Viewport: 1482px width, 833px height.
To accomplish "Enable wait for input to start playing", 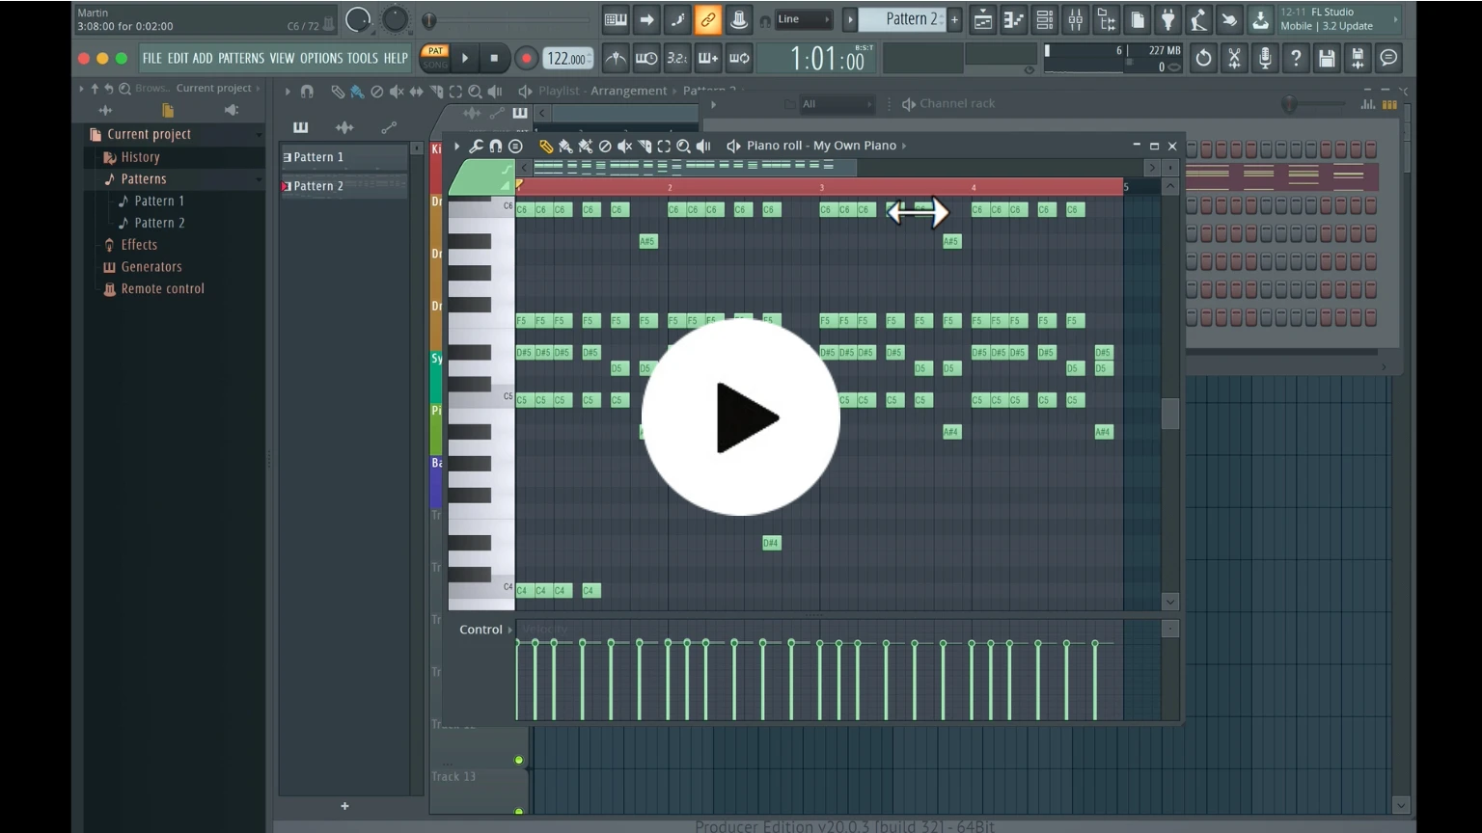I will pyautogui.click(x=646, y=59).
